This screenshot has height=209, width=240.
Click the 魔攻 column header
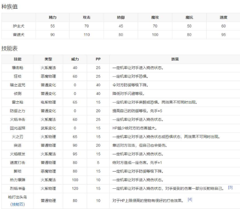154,18
